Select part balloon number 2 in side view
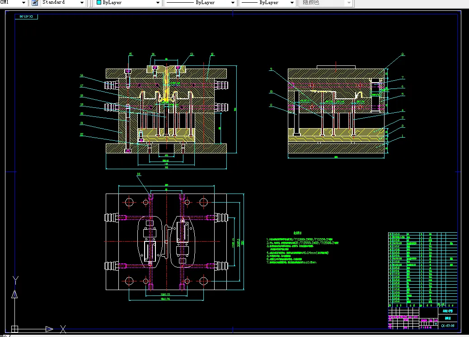The width and height of the screenshot is (469, 337). (403, 126)
